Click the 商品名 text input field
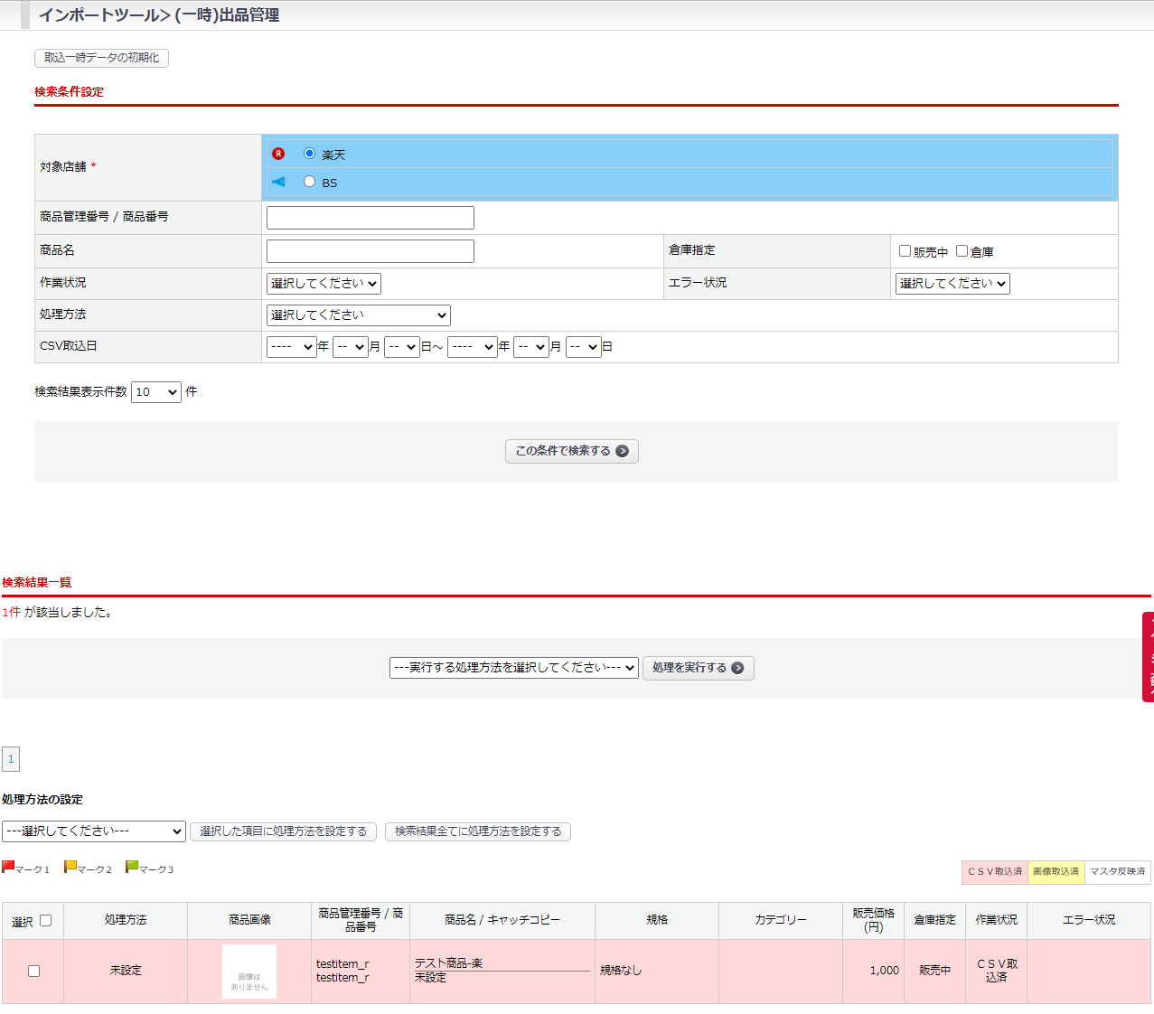The image size is (1154, 1014). click(x=370, y=251)
